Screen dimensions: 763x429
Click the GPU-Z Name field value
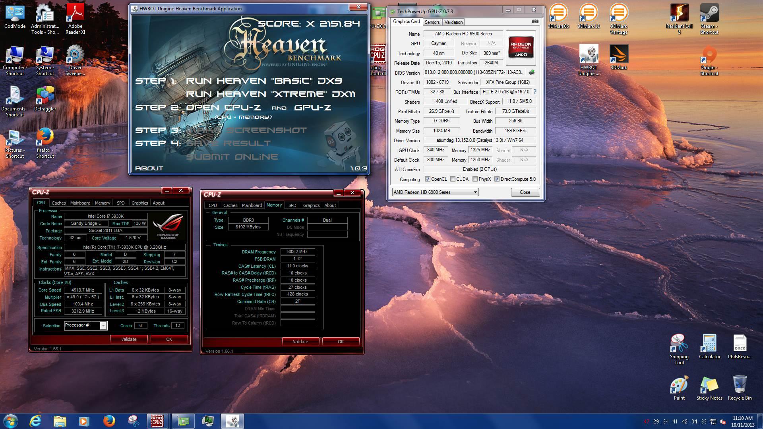463,34
